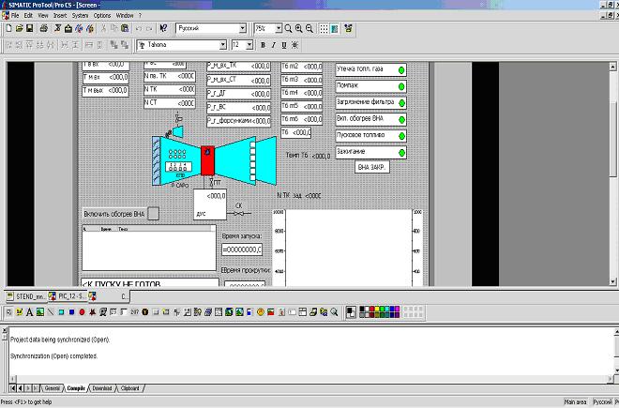Open the zoom percentage dropdown
The height and width of the screenshot is (408, 619).
point(279,29)
